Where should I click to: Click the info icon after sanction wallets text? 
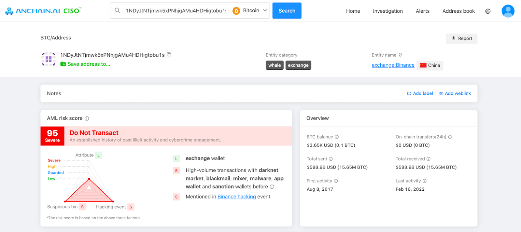[x=272, y=187]
